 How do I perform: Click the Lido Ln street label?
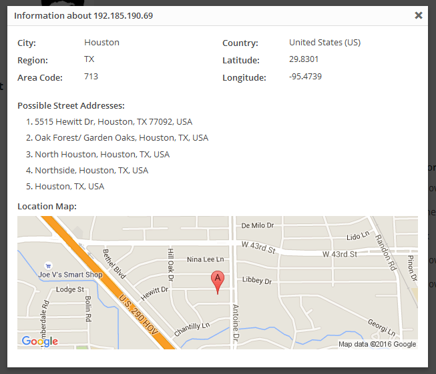click(x=358, y=235)
